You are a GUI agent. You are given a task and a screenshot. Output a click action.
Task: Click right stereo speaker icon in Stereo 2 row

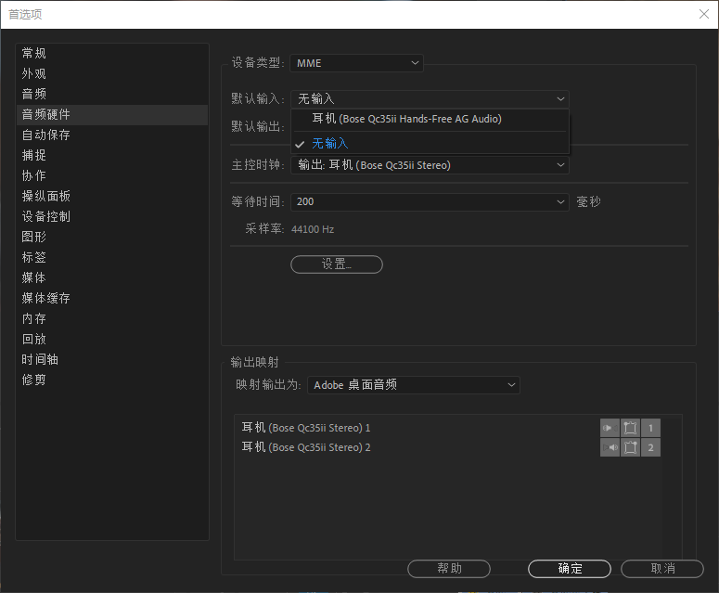[610, 447]
